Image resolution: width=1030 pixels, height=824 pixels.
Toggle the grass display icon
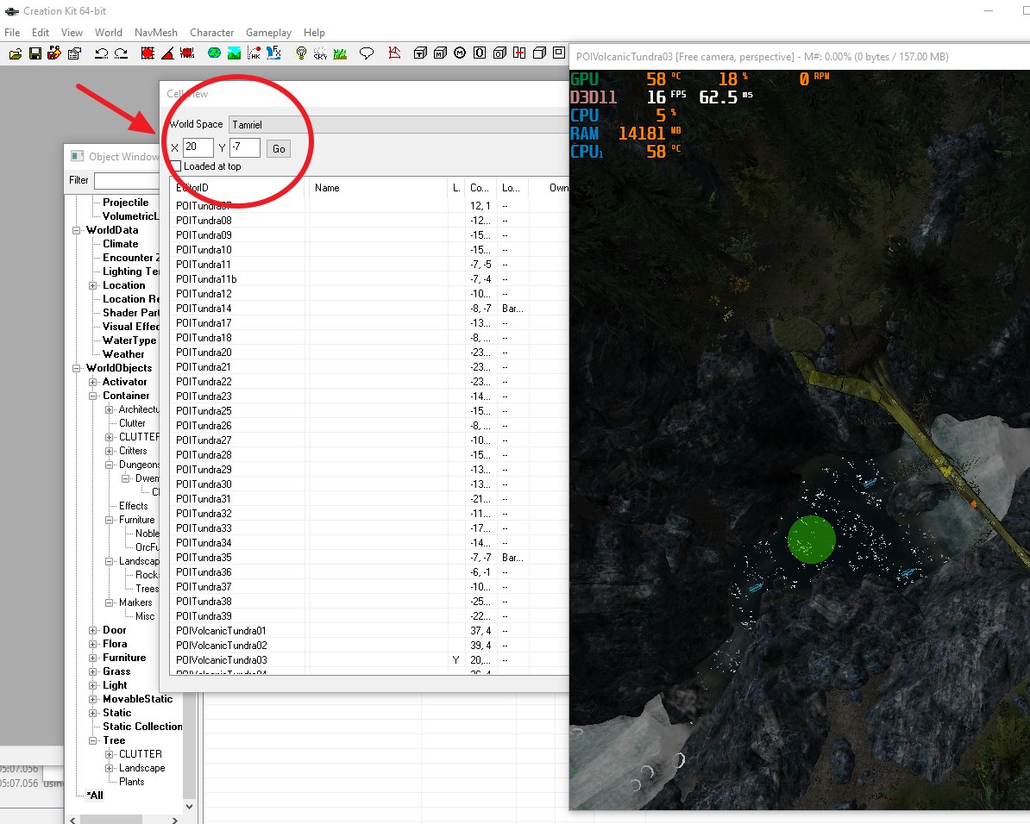tap(340, 53)
